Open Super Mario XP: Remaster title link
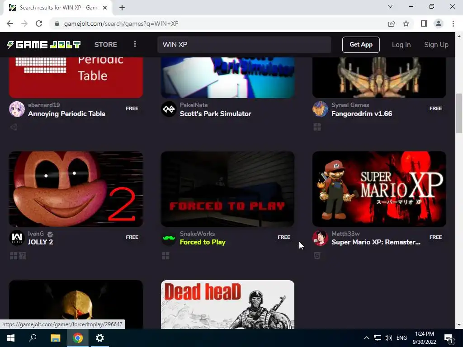The image size is (463, 347). point(376,242)
